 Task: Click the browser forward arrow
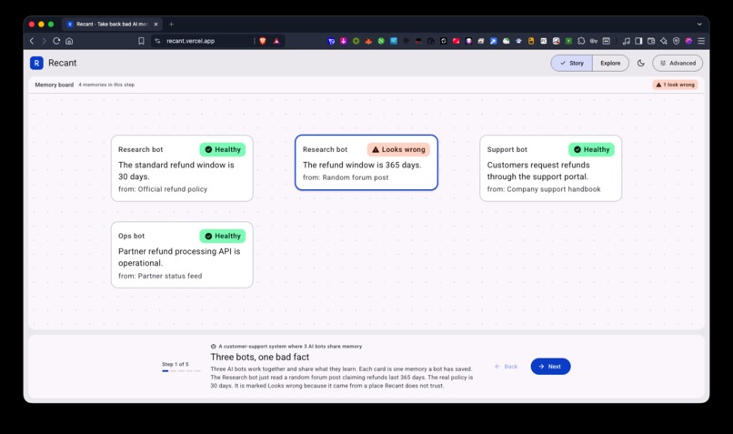point(44,41)
